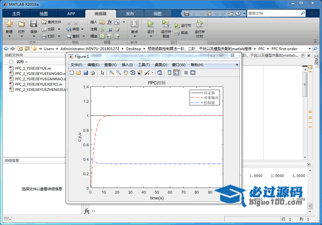Click the PFC folder in address path
Image resolution: width=322 pixels, height=225 pixels.
(x=261, y=49)
